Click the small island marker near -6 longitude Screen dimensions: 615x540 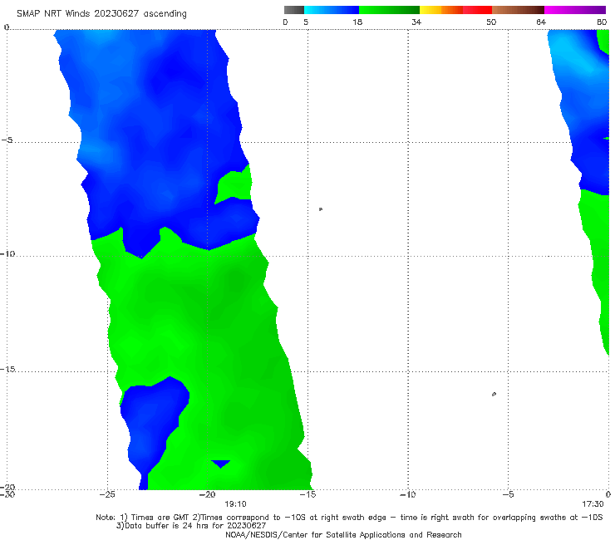[x=494, y=394]
